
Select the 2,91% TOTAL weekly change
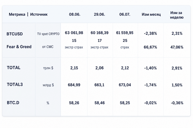tap(177, 68)
